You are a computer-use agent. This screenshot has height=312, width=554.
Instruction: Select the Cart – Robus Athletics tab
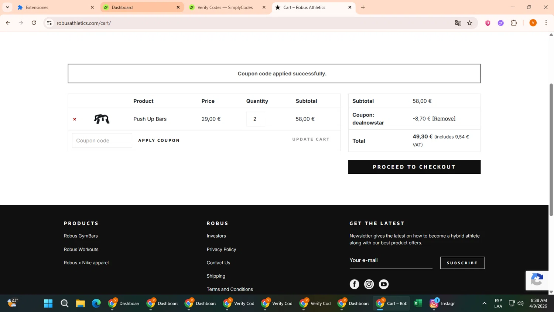(313, 7)
